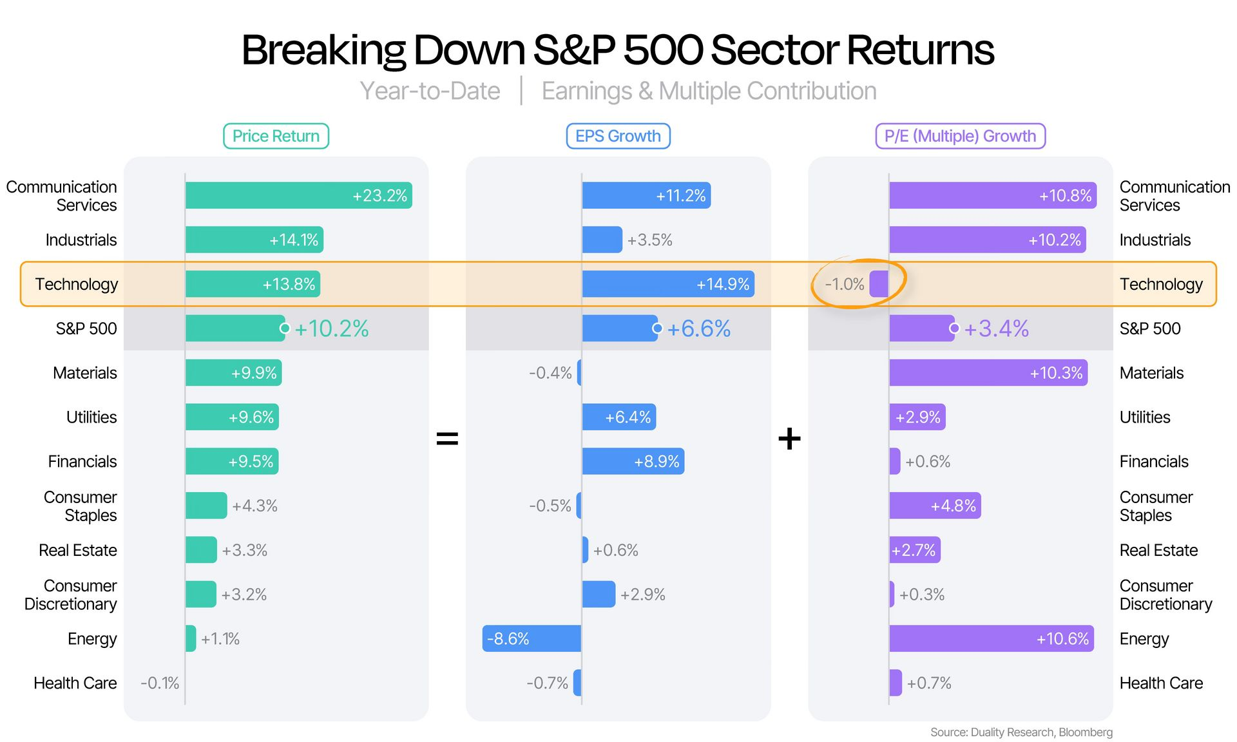
Task: Select the Technology +14.9% EPS bar
Action: point(668,284)
